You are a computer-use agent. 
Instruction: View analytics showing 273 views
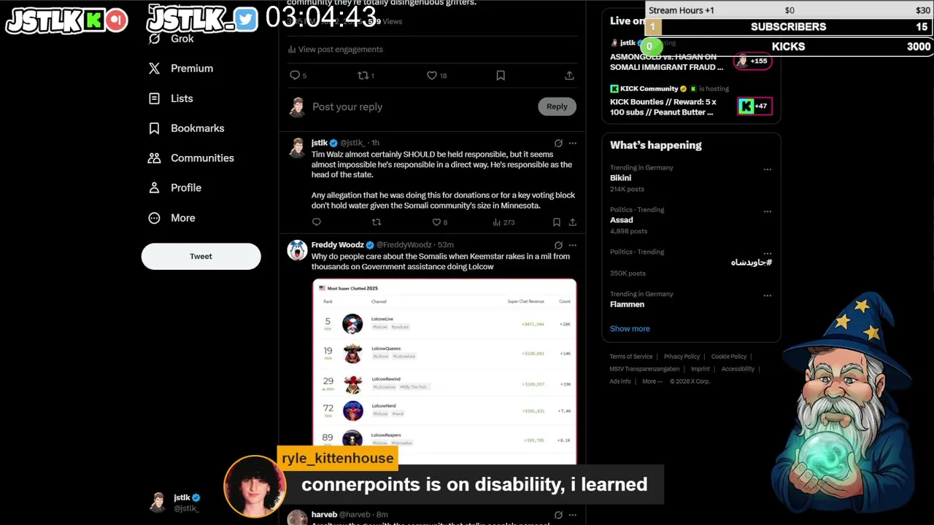[x=503, y=222]
